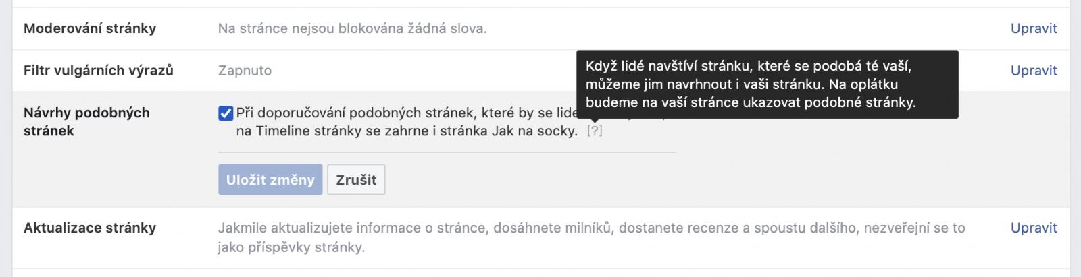1081x277 pixels.
Task: Click the divider line above Uložit změny
Action: click(x=447, y=152)
